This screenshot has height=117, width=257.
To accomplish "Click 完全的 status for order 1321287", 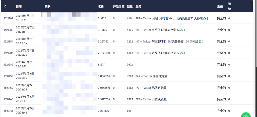I will pyautogui.click(x=221, y=18).
